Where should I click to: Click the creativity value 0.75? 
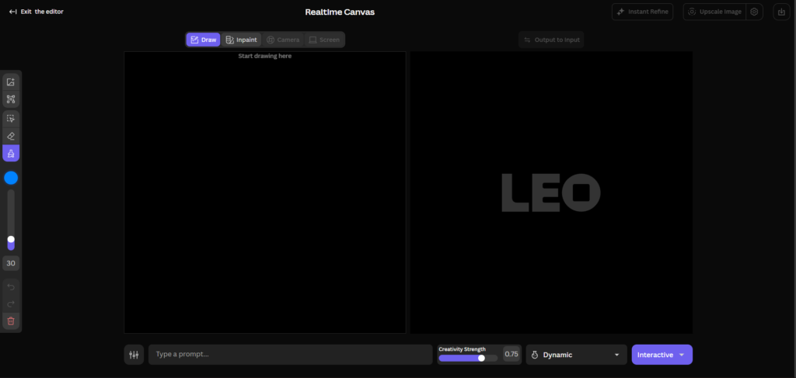click(x=511, y=354)
